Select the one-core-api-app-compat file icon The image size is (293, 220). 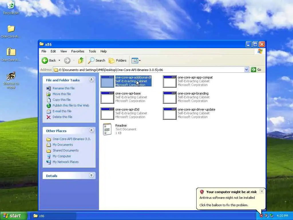coord(170,81)
